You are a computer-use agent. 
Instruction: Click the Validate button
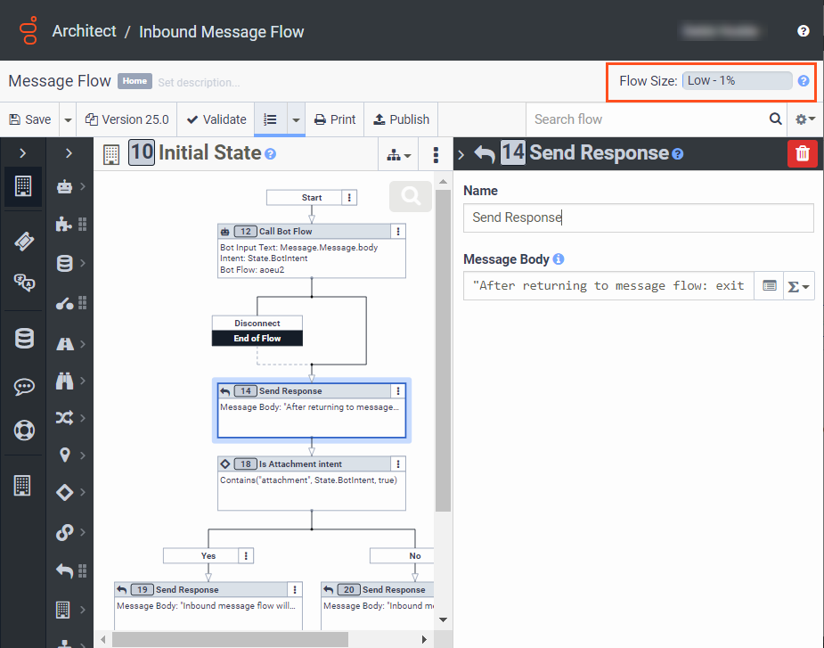[216, 119]
